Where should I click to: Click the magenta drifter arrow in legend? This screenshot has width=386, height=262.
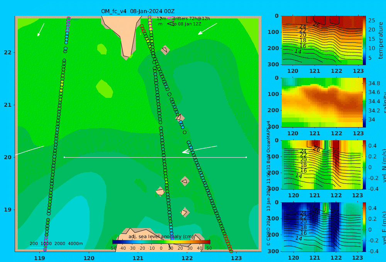[x=170, y=18]
